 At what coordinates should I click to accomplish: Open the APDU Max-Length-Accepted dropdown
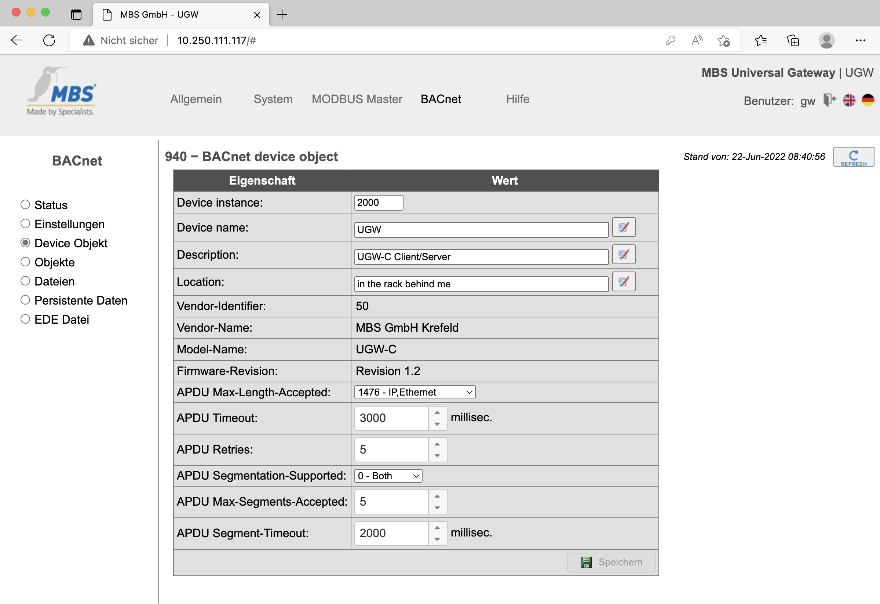(x=414, y=392)
